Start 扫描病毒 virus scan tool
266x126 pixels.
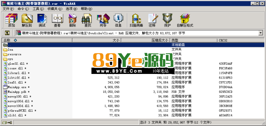pos(136,20)
